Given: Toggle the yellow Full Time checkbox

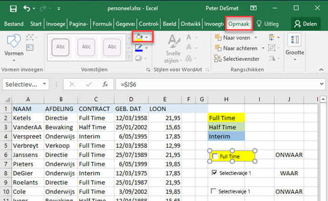Looking at the screenshot, I should 215,157.
